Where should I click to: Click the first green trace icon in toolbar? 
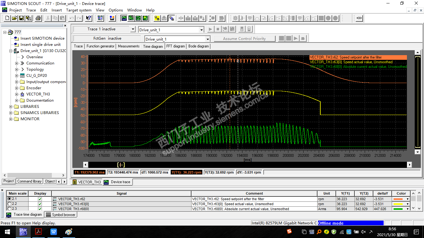point(124,18)
